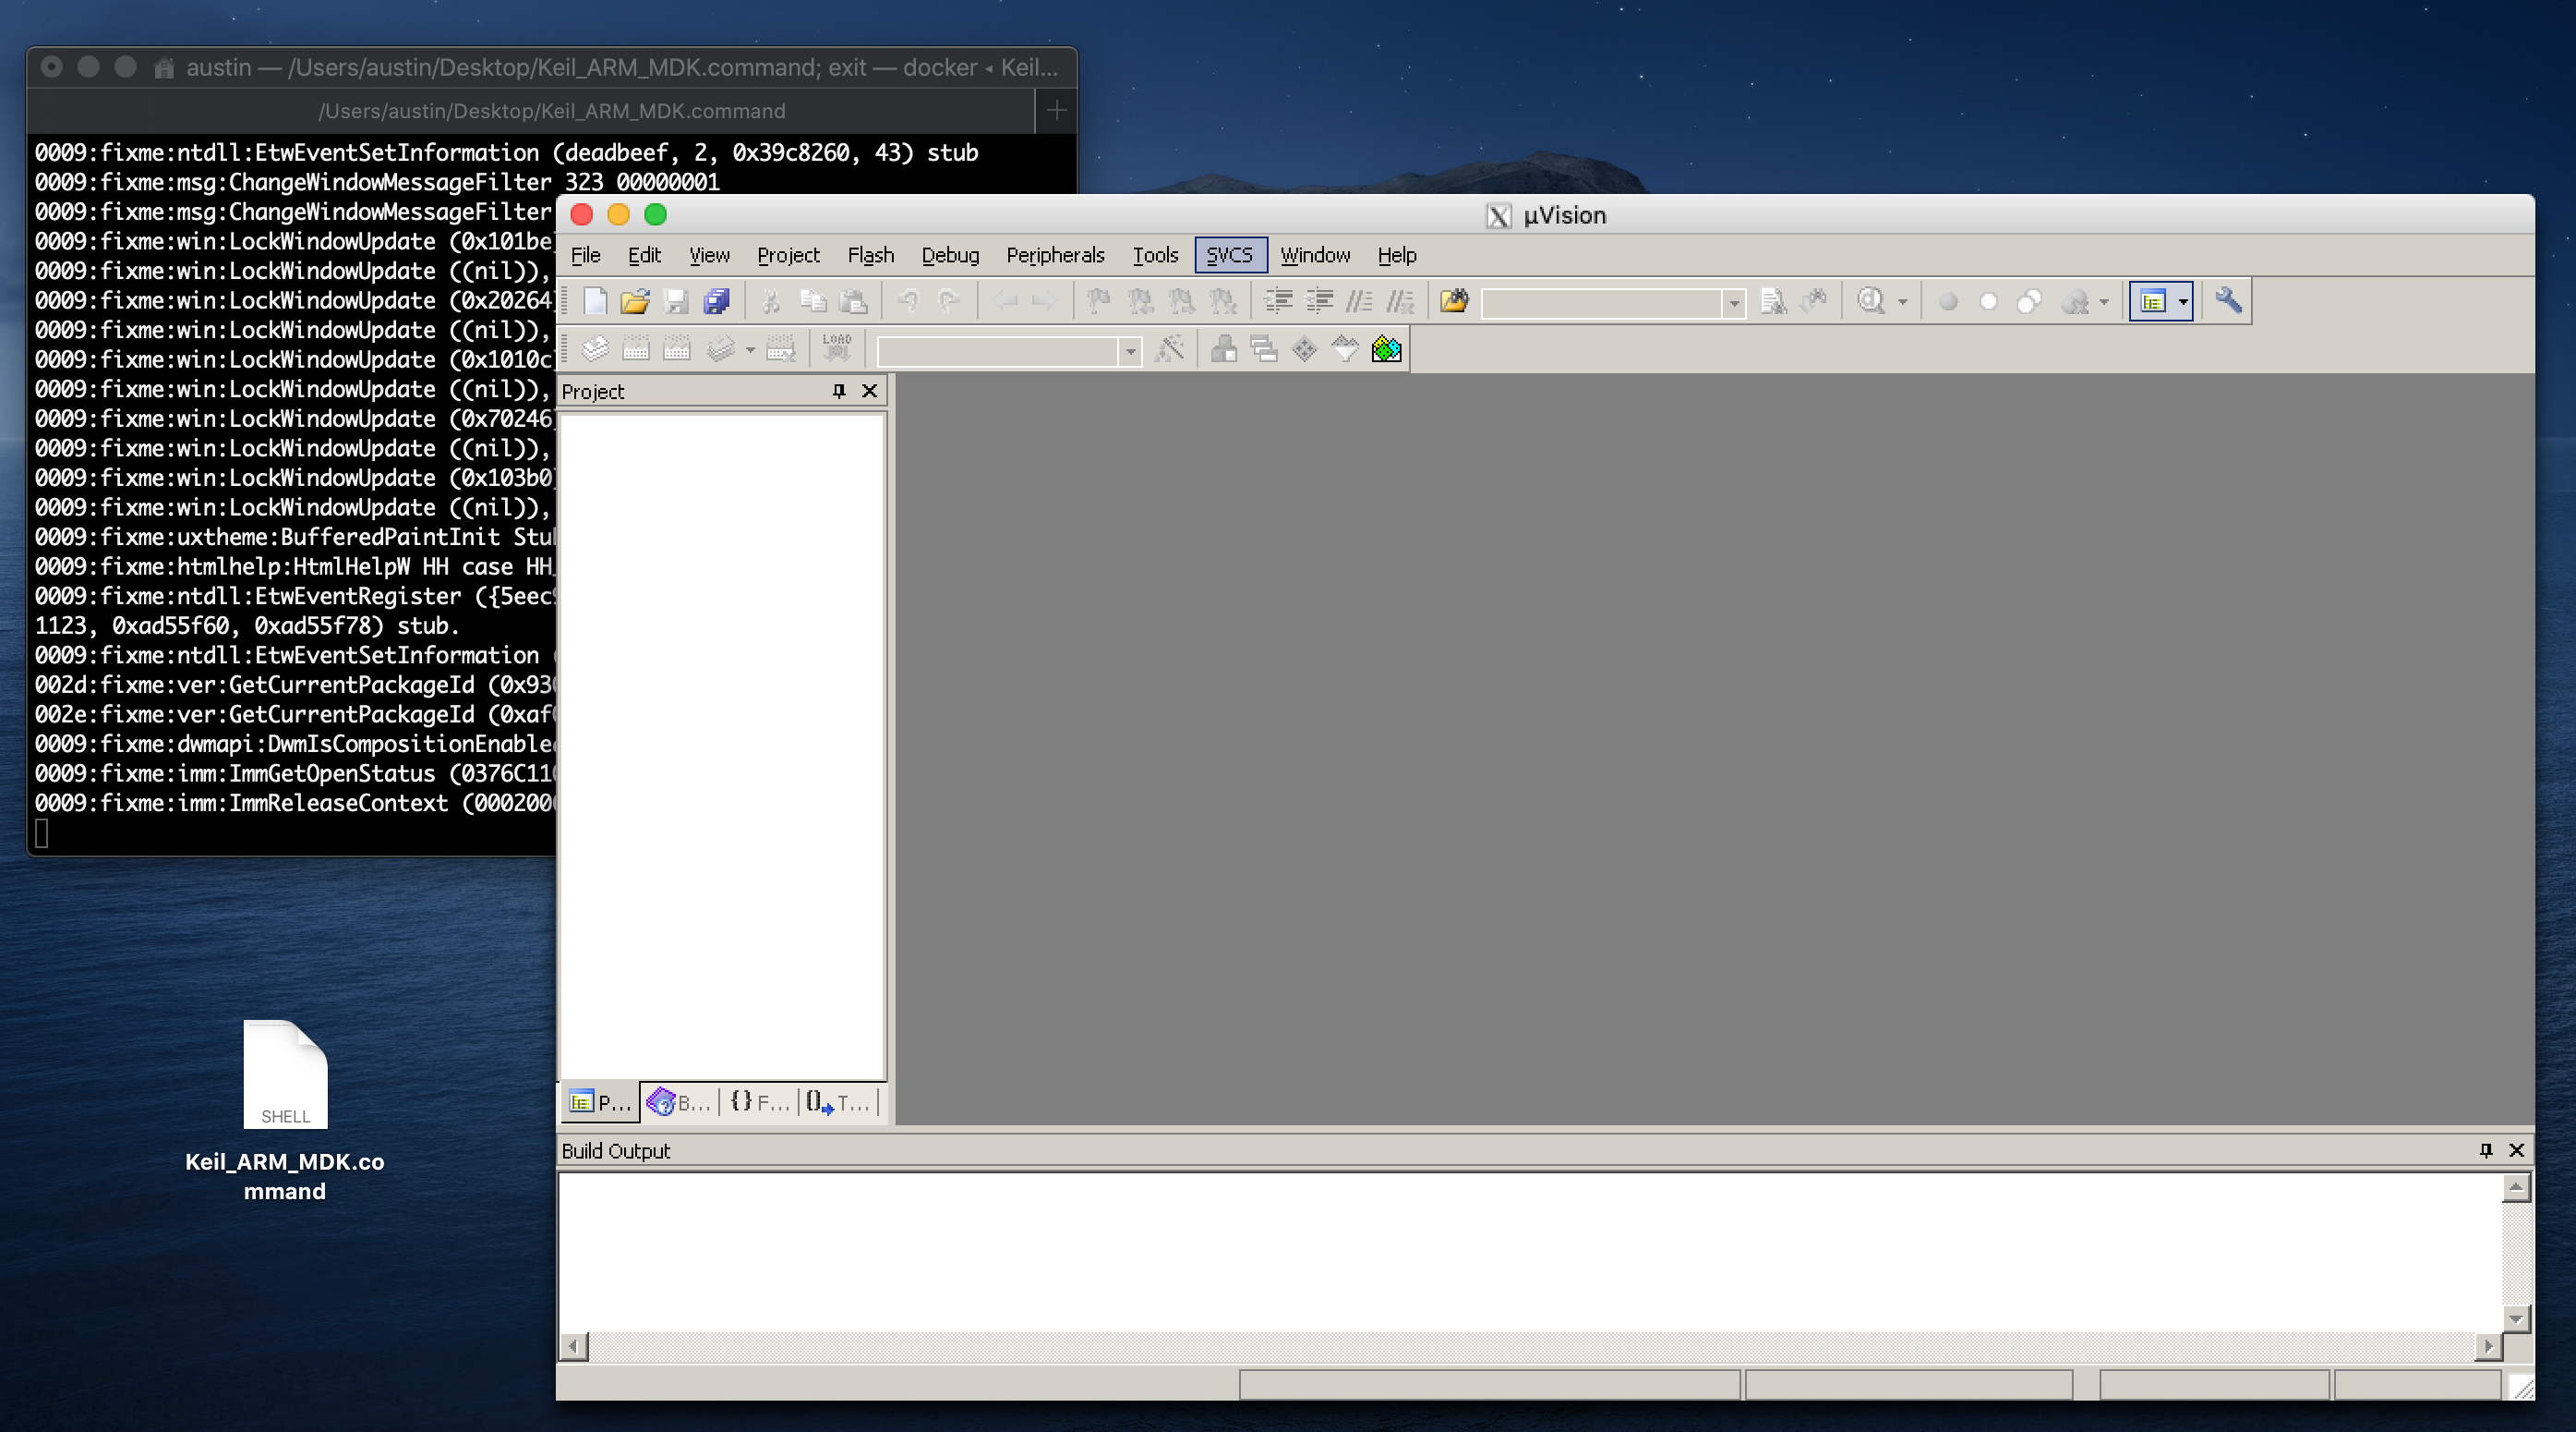Expand the window layout dropdown arrow
The width and height of the screenshot is (2576, 1432).
tap(2183, 301)
